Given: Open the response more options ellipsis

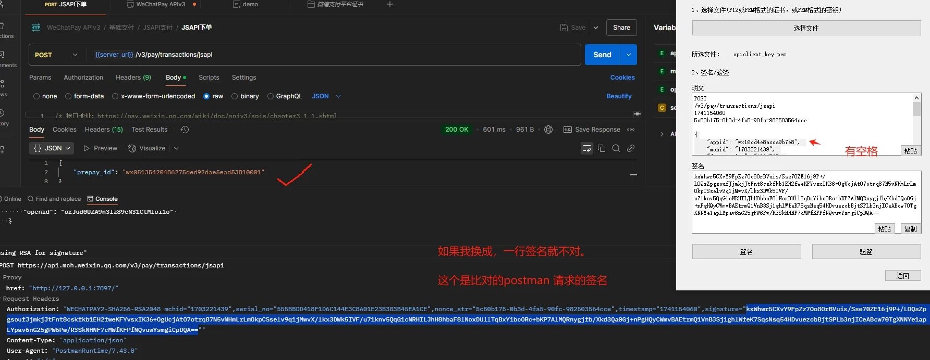Looking at the screenshot, I should 631,130.
